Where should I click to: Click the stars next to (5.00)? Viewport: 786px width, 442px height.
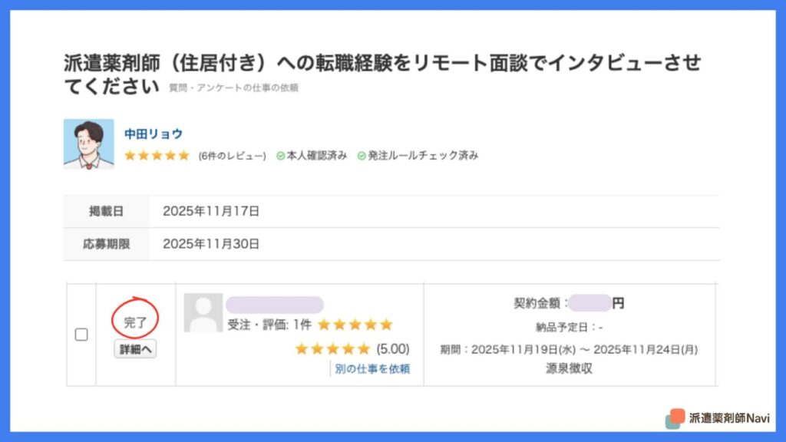point(332,349)
